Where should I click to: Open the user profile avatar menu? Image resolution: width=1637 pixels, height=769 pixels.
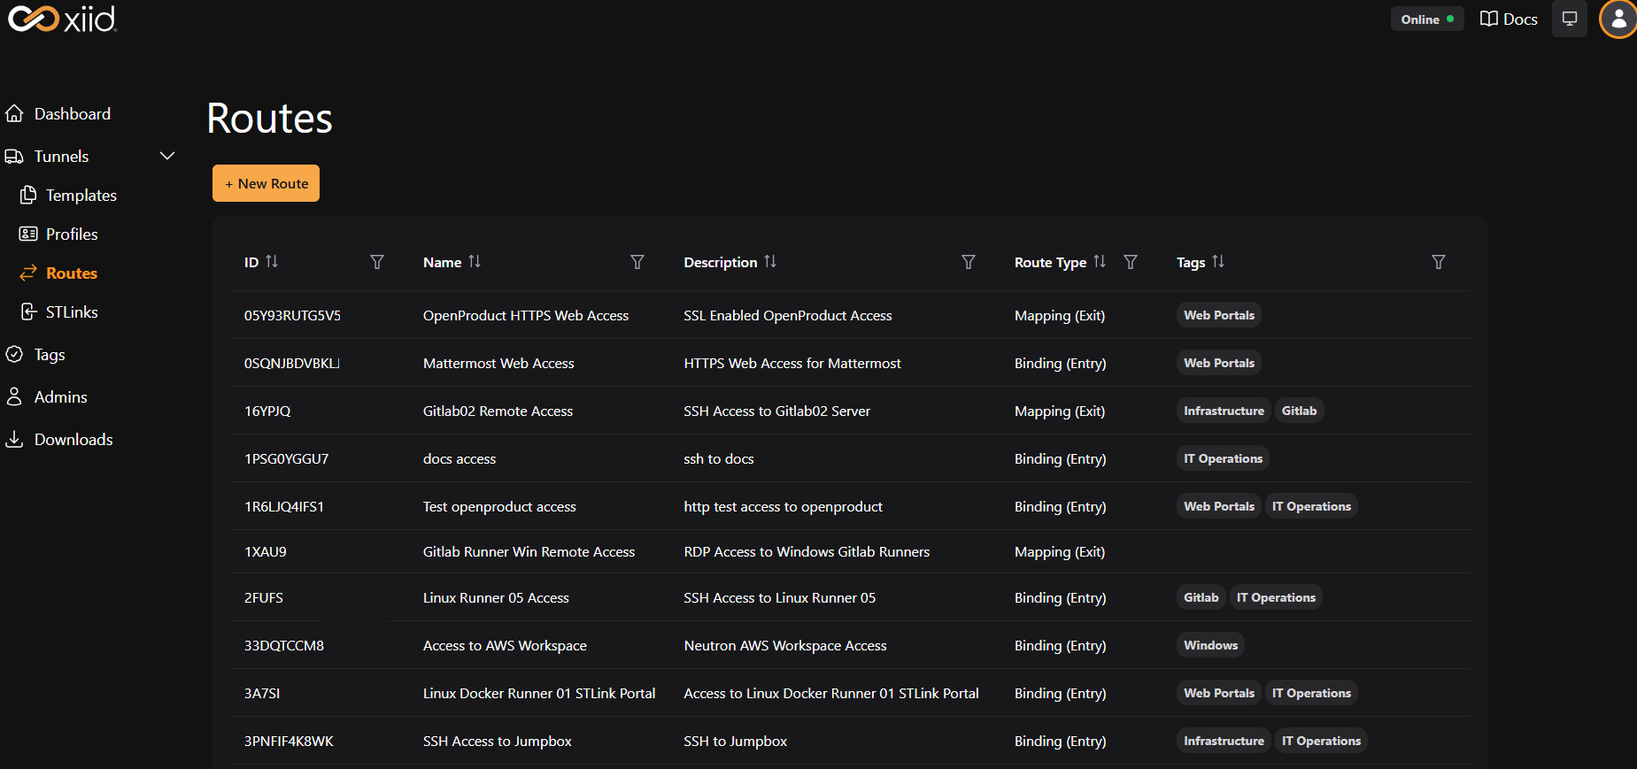click(x=1618, y=19)
